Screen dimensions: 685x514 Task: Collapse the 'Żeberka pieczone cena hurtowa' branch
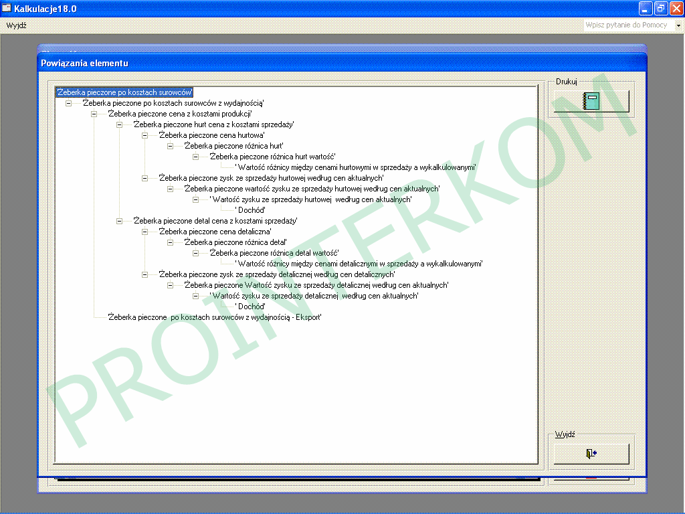coord(144,135)
